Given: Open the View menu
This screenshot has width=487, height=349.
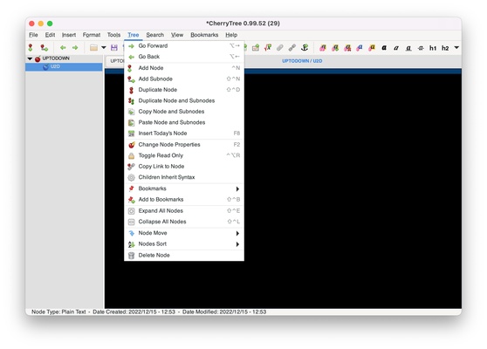Looking at the screenshot, I should click(x=177, y=35).
